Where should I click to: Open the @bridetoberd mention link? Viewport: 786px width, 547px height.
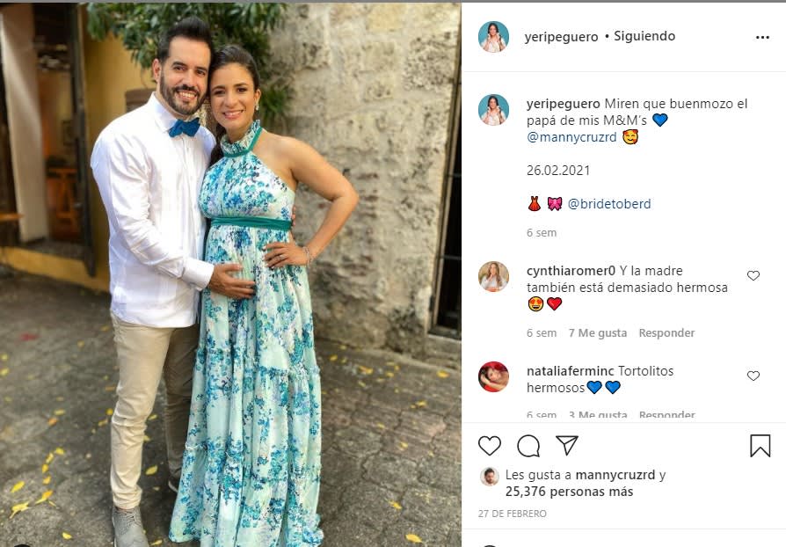(x=609, y=204)
